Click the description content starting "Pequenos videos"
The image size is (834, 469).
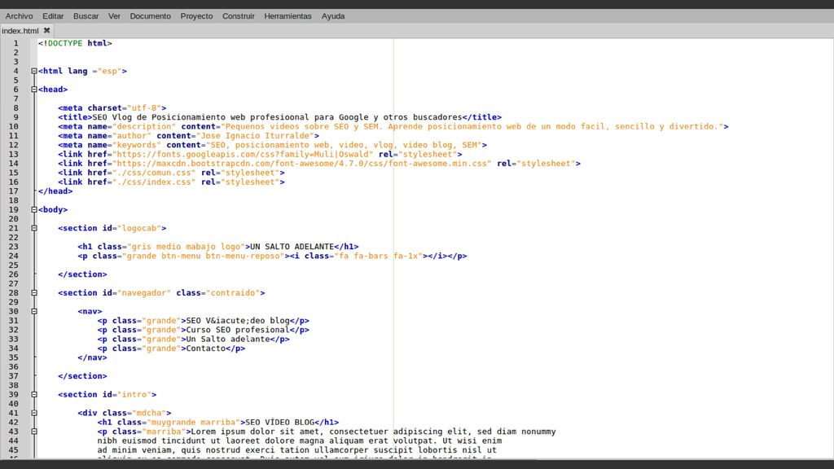pyautogui.click(x=472, y=126)
